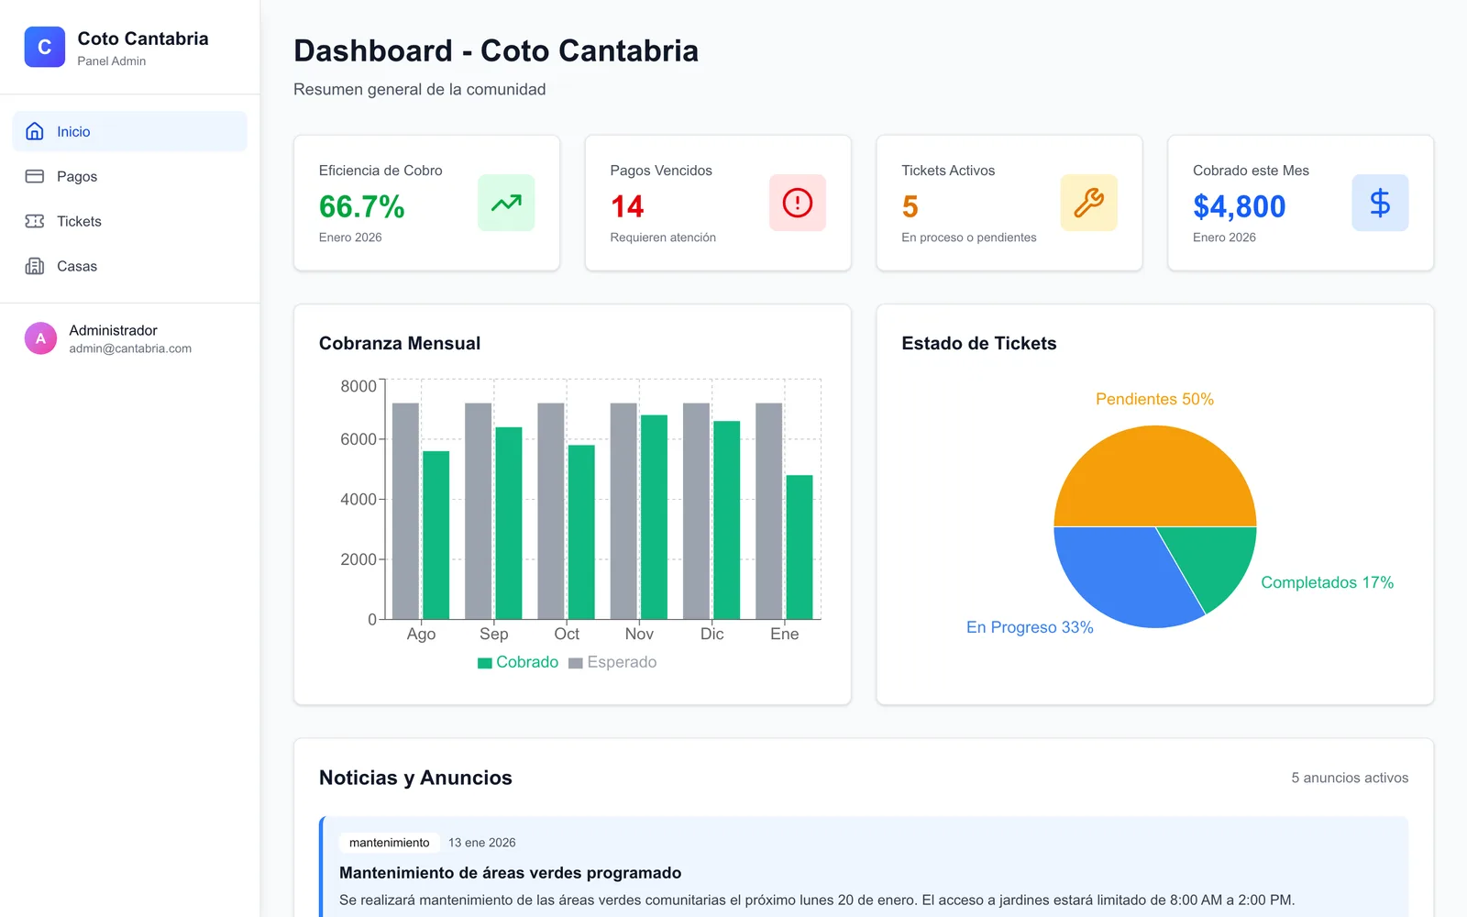Click the gray Esperado bar for Ago
The image size is (1467, 917).
pos(405,511)
